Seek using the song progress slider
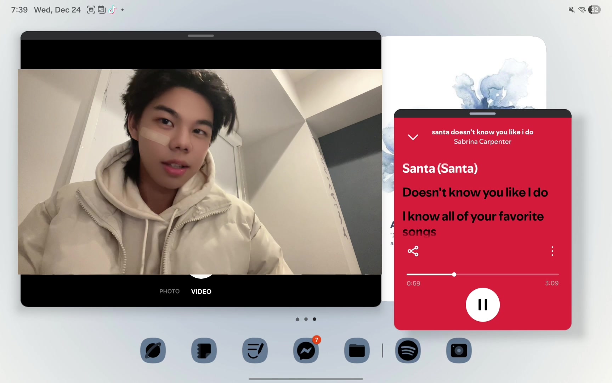This screenshot has width=612, height=383. tap(483, 274)
